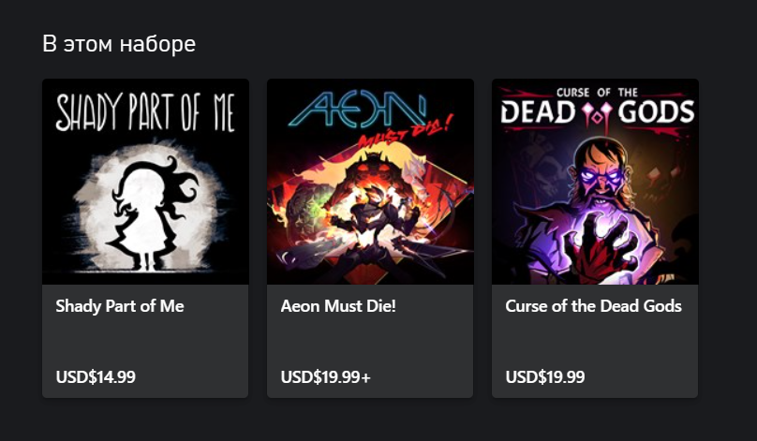Open the Shady Part of Me cover thumbnail
Screen dimensions: 757x441
(145, 182)
